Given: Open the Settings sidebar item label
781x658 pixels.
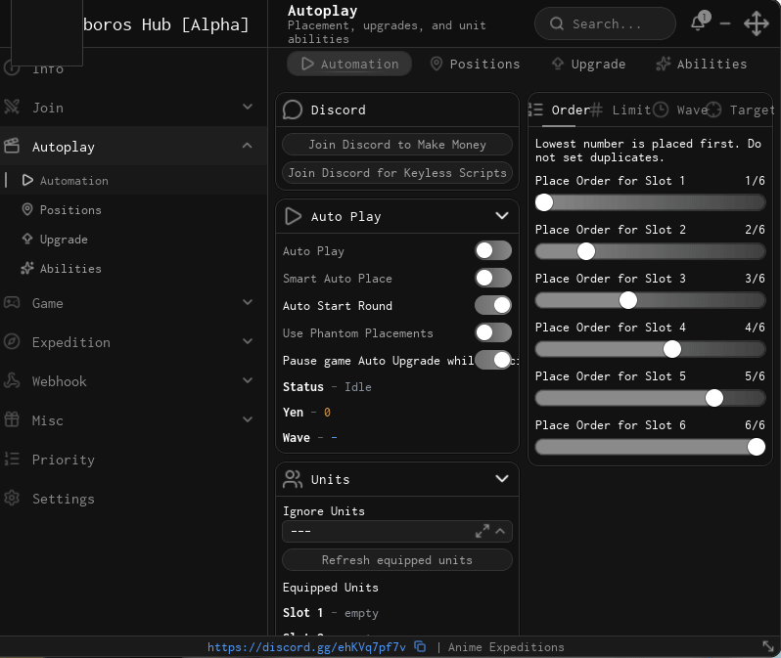Looking at the screenshot, I should click(x=64, y=499).
